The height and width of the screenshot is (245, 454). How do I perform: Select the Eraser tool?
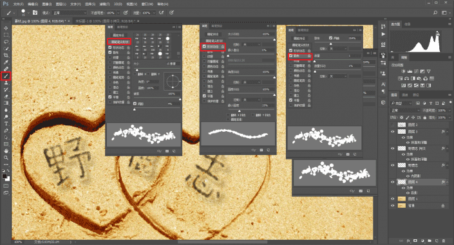6,96
